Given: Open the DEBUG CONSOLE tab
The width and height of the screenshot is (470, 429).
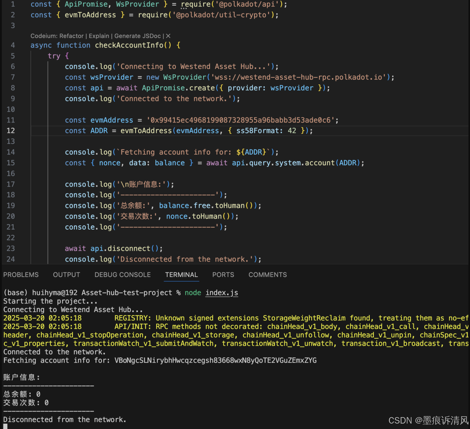Looking at the screenshot, I should tap(122, 275).
